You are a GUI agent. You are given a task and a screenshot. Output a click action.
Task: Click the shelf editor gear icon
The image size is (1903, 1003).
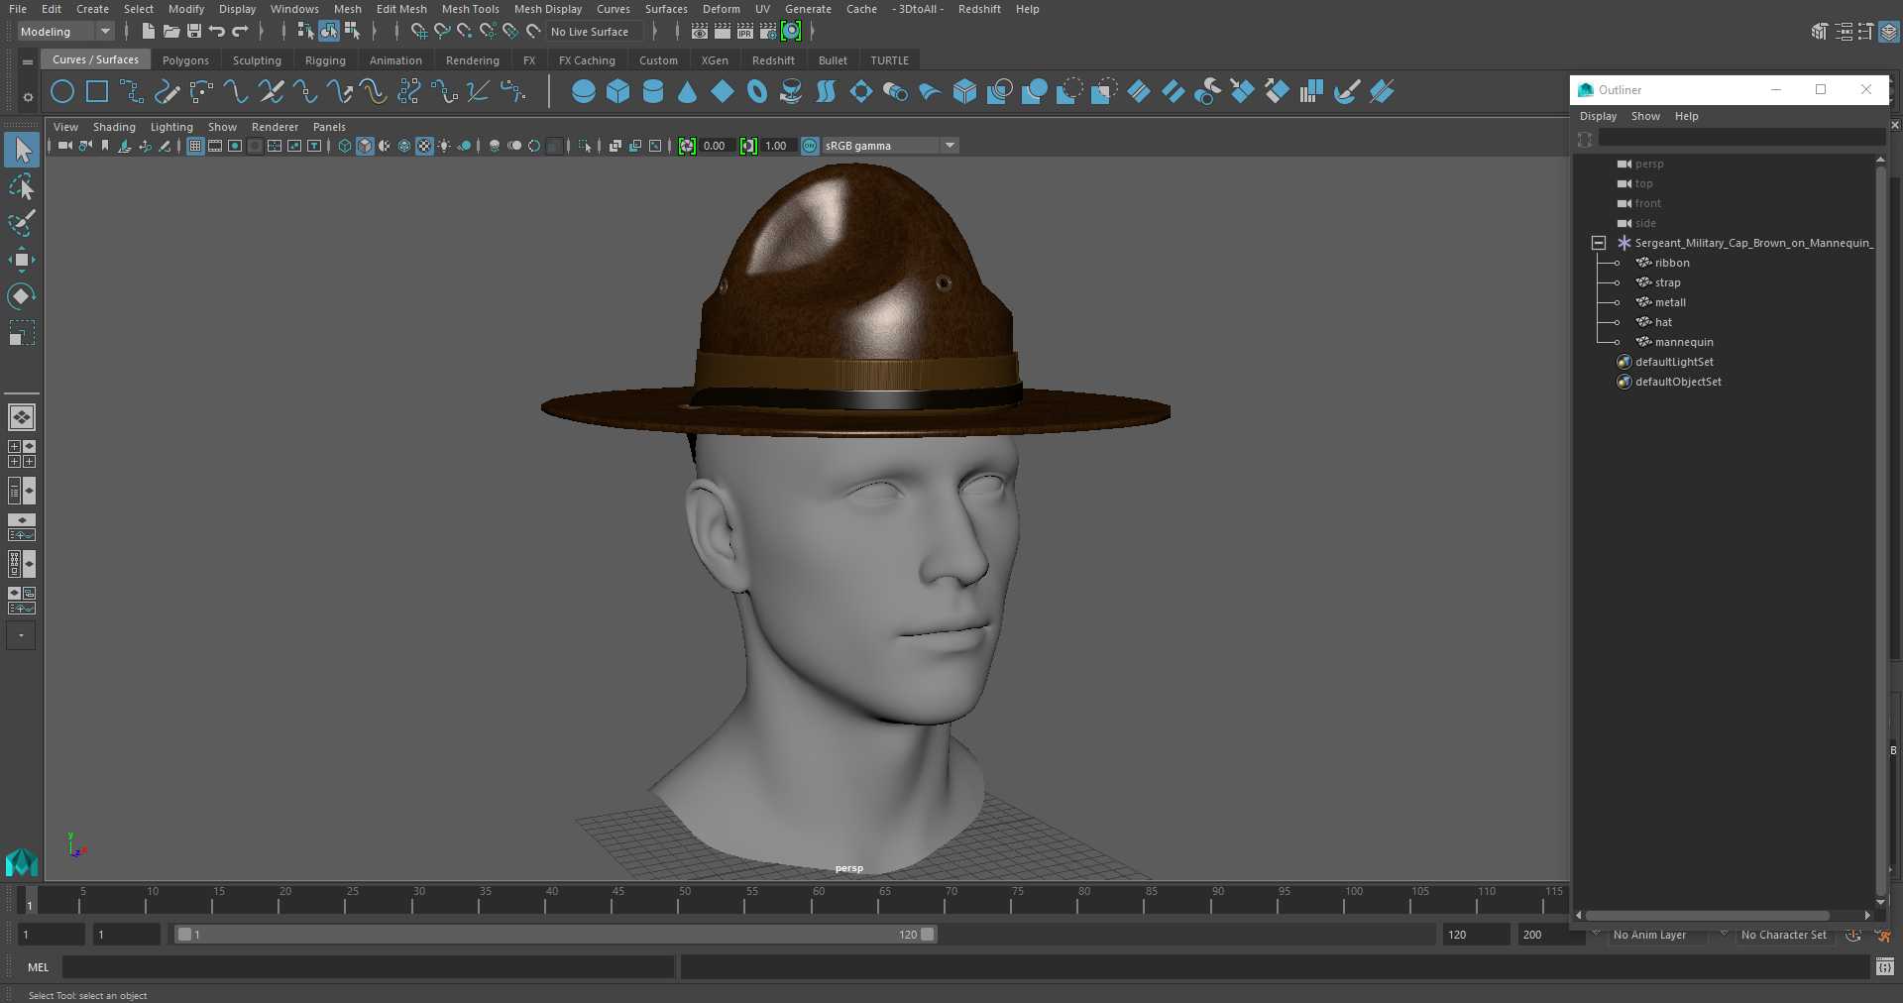[28, 97]
